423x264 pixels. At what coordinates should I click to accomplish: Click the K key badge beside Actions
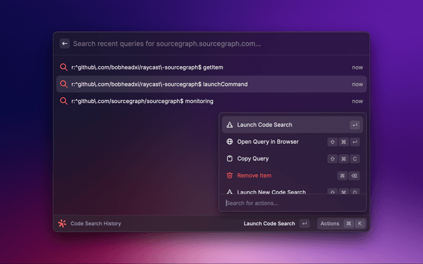[x=360, y=224]
